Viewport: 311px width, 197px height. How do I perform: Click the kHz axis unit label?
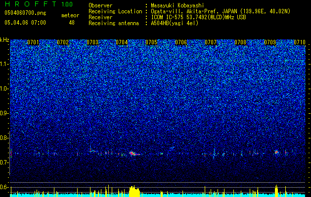coord(4,40)
